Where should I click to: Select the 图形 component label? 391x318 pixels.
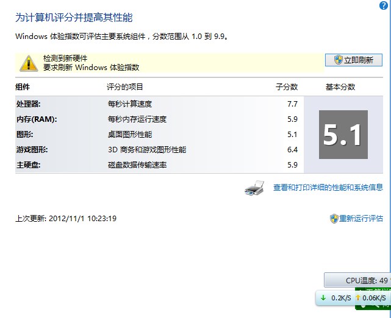24,135
